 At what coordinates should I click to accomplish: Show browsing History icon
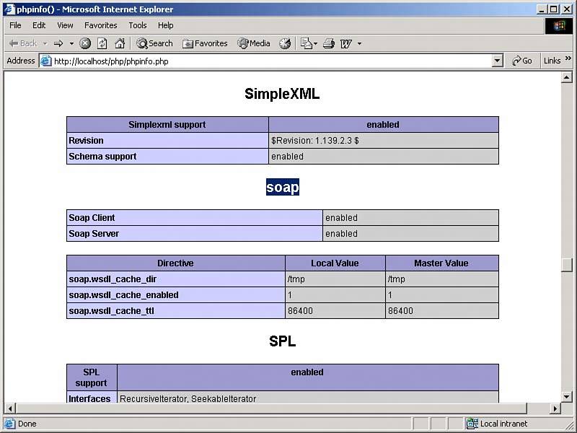(x=285, y=43)
